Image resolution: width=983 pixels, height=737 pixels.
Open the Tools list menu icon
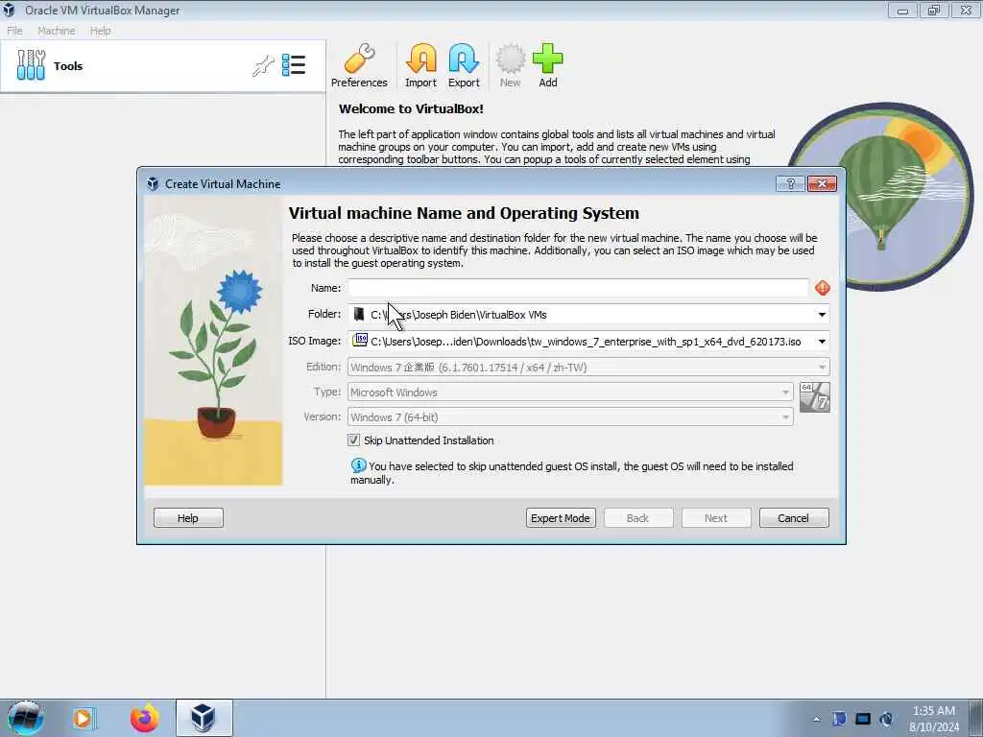pyautogui.click(x=294, y=65)
